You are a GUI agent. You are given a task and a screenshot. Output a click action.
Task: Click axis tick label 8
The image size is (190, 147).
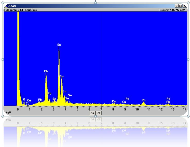113,109
